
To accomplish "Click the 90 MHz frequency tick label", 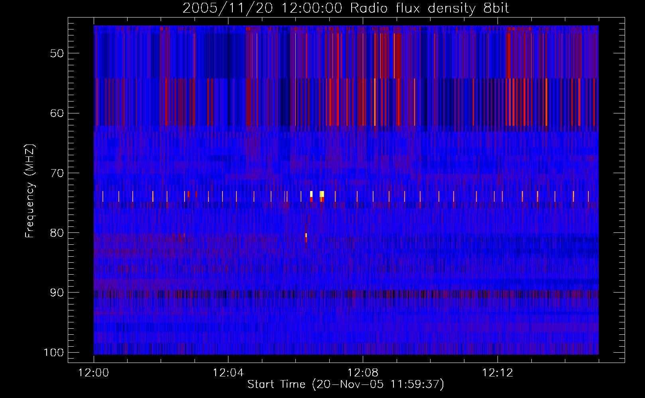I will [x=57, y=293].
